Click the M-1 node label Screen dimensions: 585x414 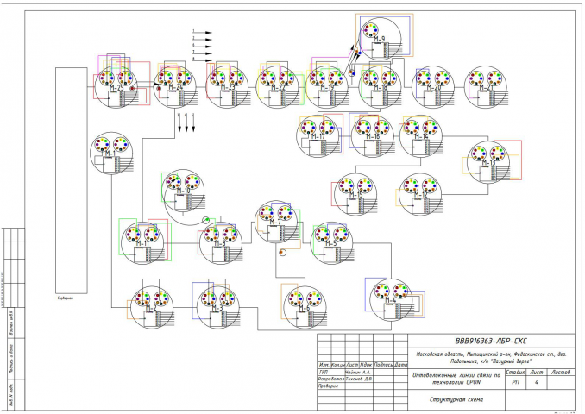coord(110,154)
